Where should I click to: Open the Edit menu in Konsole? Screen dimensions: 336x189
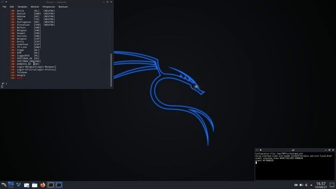coord(12,7)
